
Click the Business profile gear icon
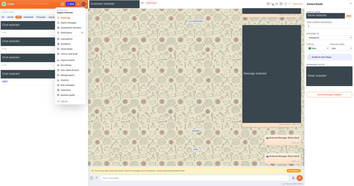(58, 95)
